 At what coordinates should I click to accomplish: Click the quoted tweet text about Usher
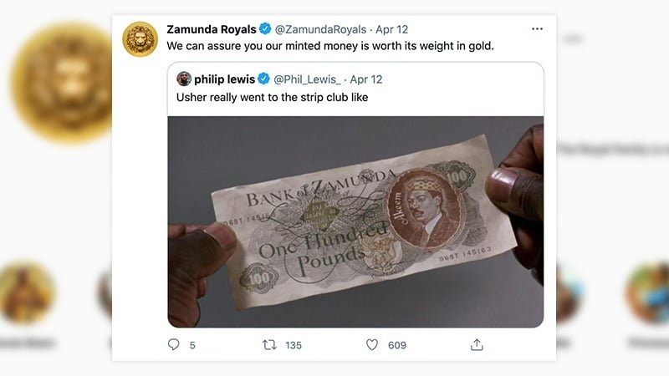[x=273, y=97]
